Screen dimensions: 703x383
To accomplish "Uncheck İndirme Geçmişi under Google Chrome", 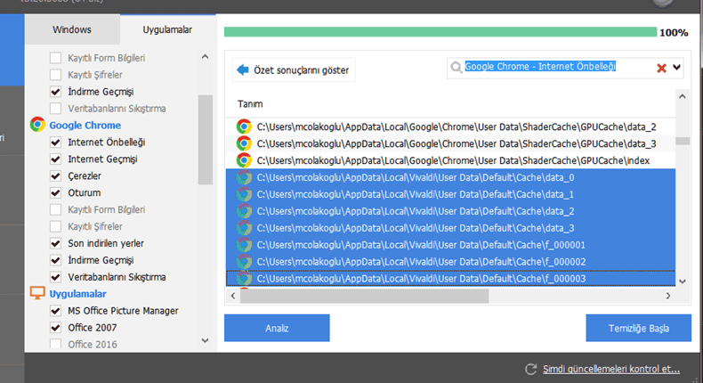I will [x=55, y=260].
